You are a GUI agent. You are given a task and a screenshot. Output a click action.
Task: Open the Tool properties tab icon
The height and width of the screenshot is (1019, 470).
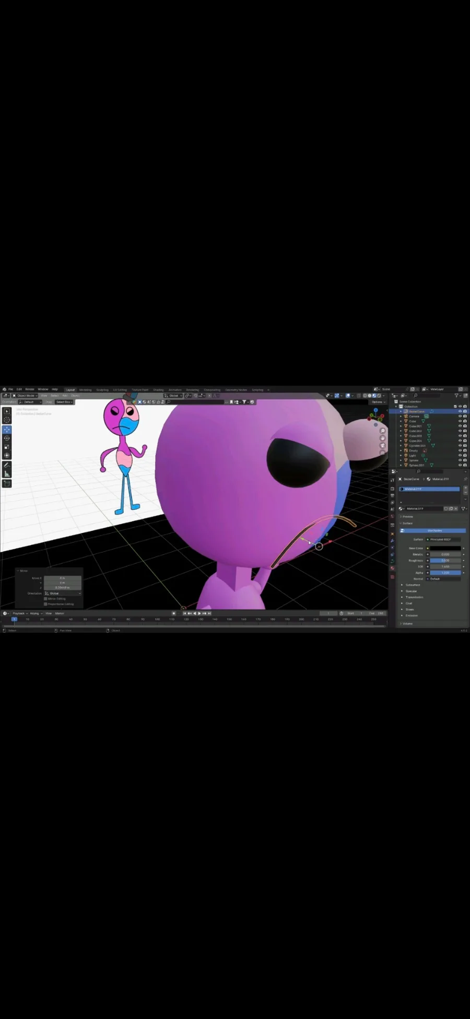point(392,480)
